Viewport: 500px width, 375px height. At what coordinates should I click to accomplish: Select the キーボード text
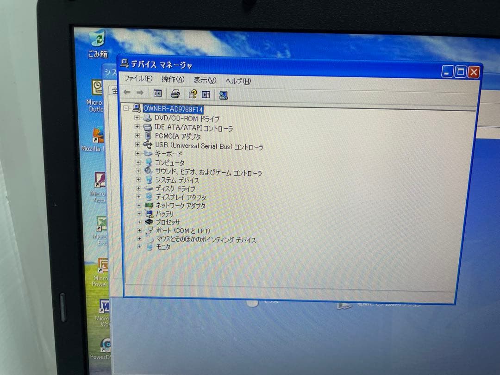169,154
